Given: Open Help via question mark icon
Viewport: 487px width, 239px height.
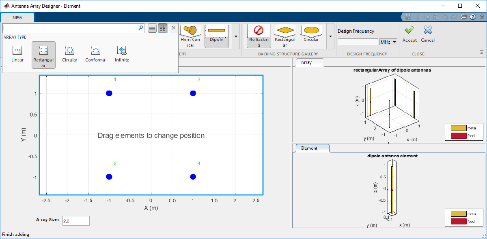Looking at the screenshot, I should pos(473,17).
